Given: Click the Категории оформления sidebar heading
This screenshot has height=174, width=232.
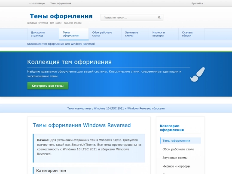Looking at the screenshot, I should (172, 128).
